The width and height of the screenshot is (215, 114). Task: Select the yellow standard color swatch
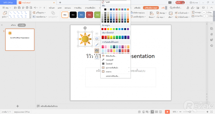(x=111, y=29)
